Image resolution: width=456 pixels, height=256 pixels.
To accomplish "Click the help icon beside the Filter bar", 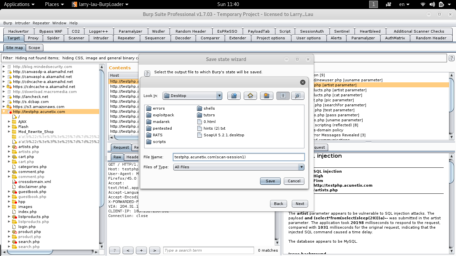I will [451, 58].
